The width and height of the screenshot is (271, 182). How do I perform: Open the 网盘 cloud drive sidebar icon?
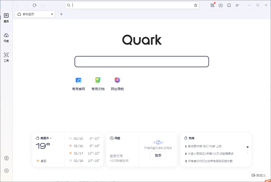pos(6,38)
